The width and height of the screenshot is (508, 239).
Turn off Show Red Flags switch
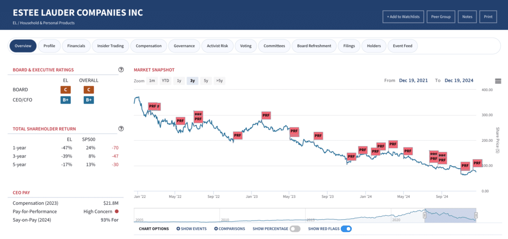click(346, 229)
